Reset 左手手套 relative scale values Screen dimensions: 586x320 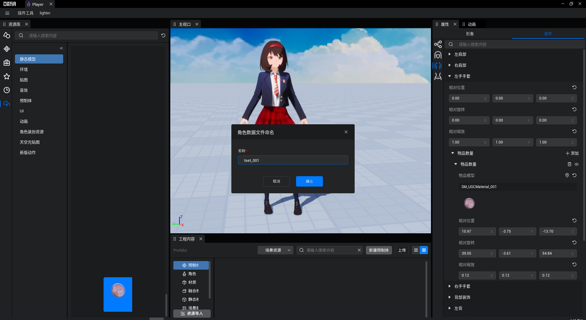(x=574, y=131)
